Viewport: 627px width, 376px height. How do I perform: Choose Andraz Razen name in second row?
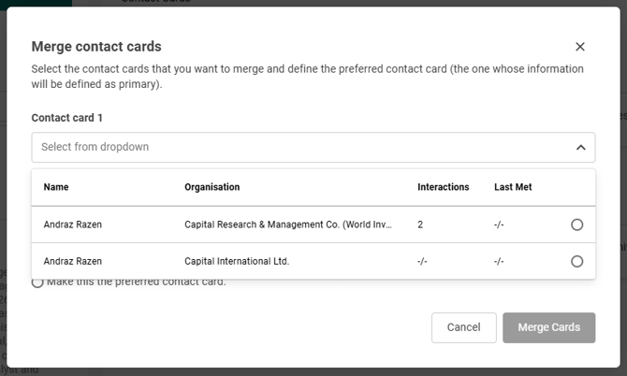[73, 261]
